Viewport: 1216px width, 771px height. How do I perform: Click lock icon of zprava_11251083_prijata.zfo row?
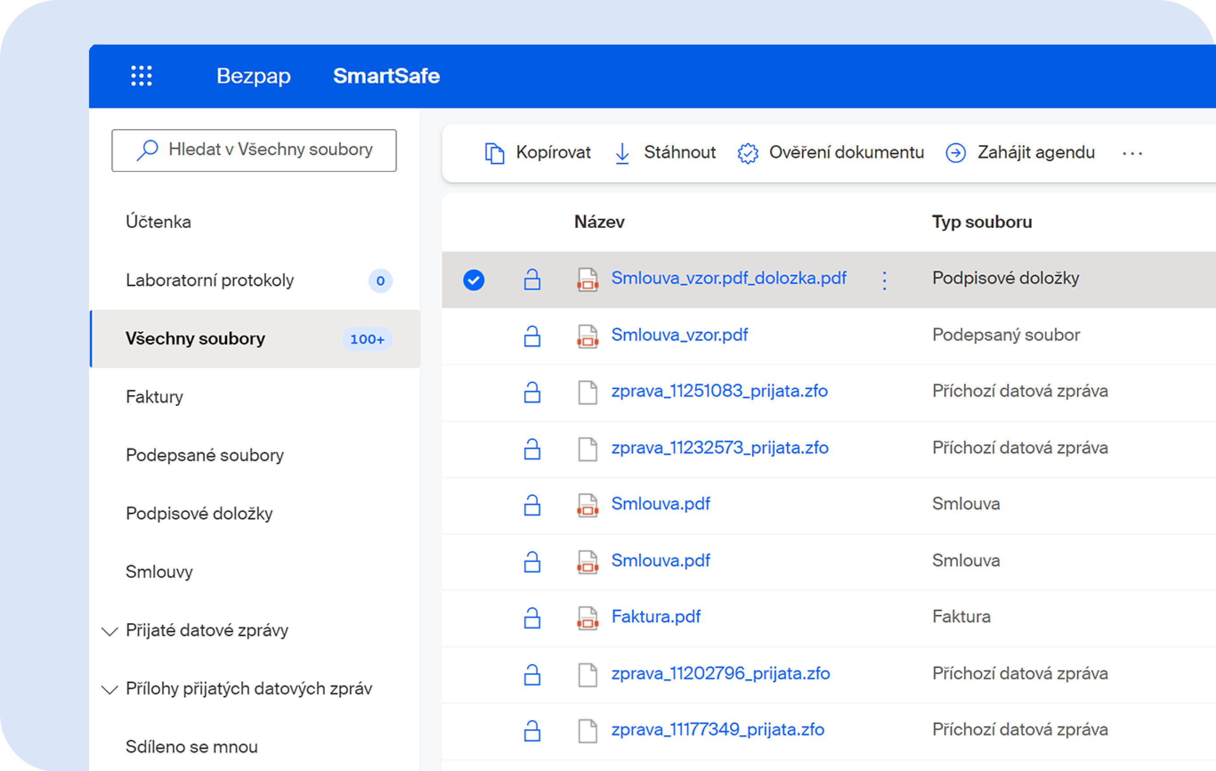(x=532, y=392)
